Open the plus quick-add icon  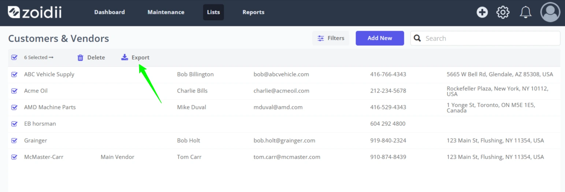482,12
